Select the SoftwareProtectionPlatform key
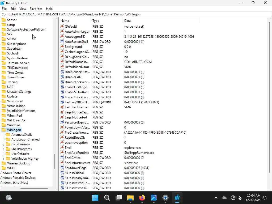Viewport: 272px width, 204px height. 27,29
